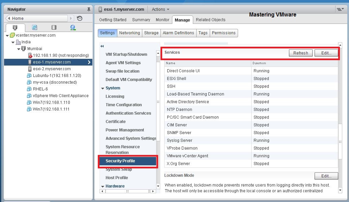Sort services by the Daemon column header

click(x=294, y=63)
